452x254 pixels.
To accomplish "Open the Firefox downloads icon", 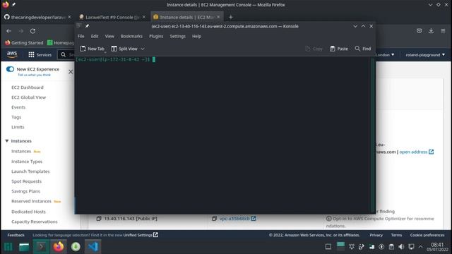I will (431, 31).
